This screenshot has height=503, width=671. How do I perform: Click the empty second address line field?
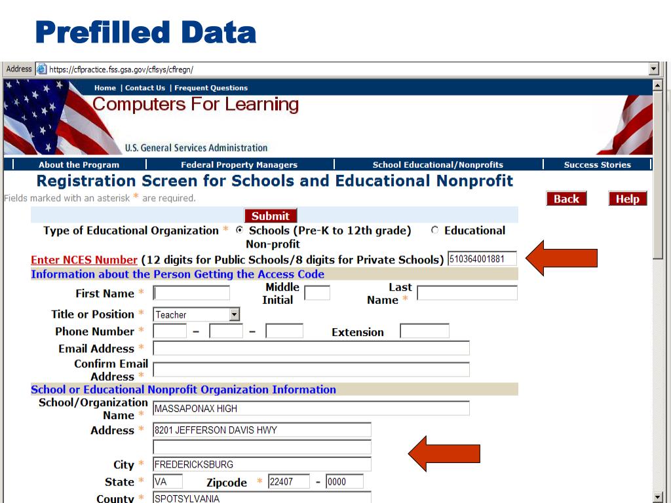(x=262, y=447)
